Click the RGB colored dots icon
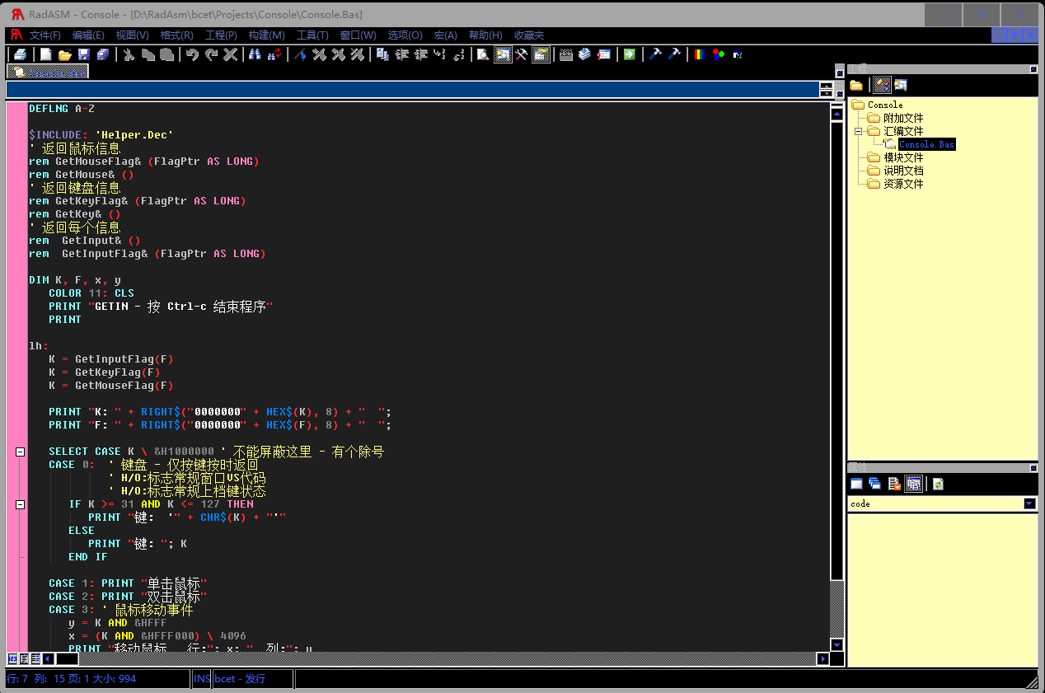Image resolution: width=1045 pixels, height=693 pixels. [719, 54]
